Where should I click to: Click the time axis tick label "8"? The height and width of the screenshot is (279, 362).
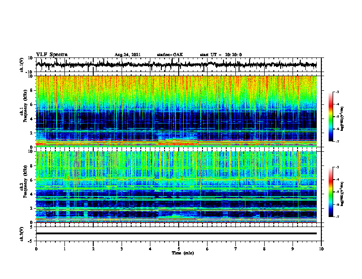tap(264, 249)
